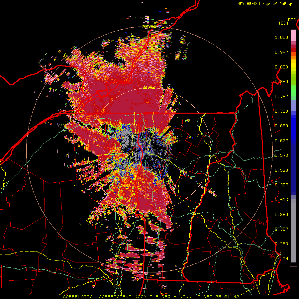The height and width of the screenshot is (299, 299).
Task: Select the 0.573 scale value
Action: [x=281, y=155]
